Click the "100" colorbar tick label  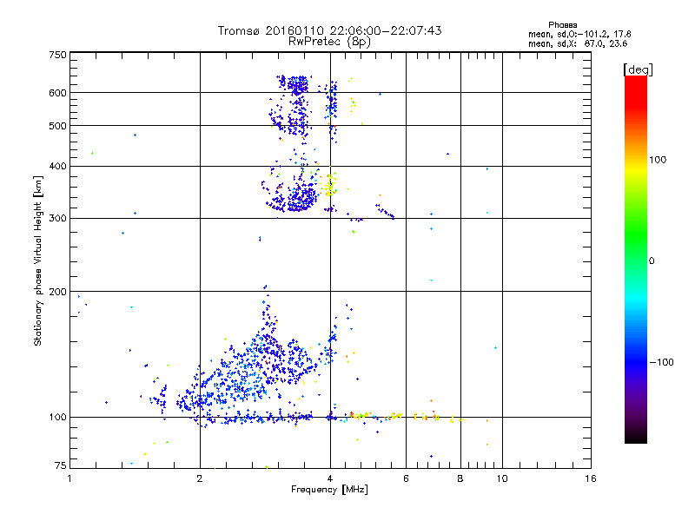pos(658,160)
